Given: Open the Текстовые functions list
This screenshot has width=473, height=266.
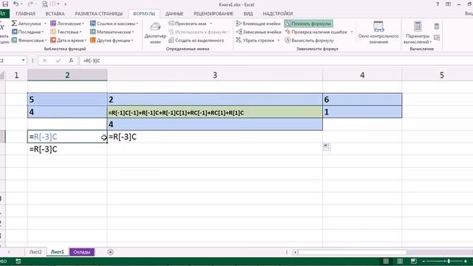Looking at the screenshot, I should click(67, 32).
